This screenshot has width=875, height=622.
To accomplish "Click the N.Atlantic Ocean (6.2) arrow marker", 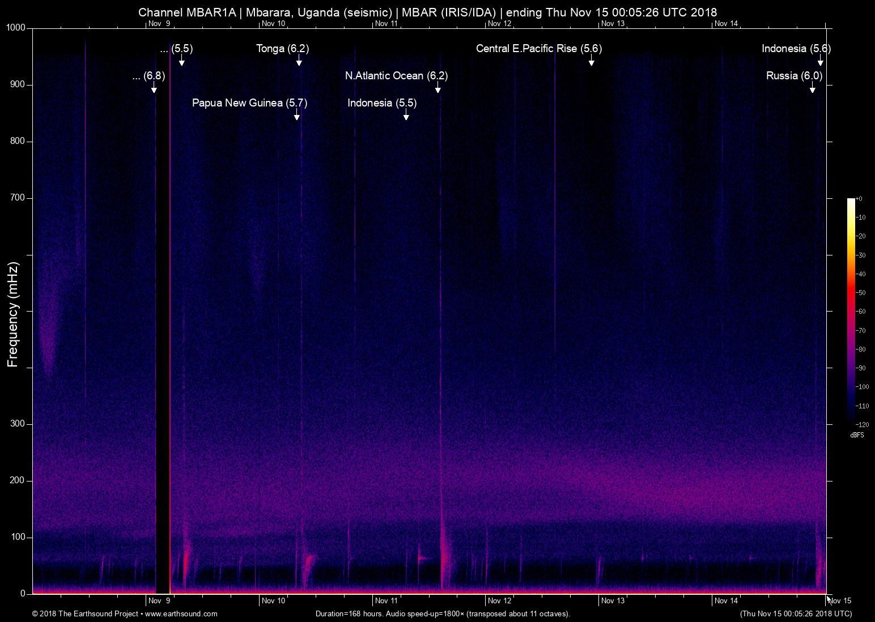I will tap(437, 88).
